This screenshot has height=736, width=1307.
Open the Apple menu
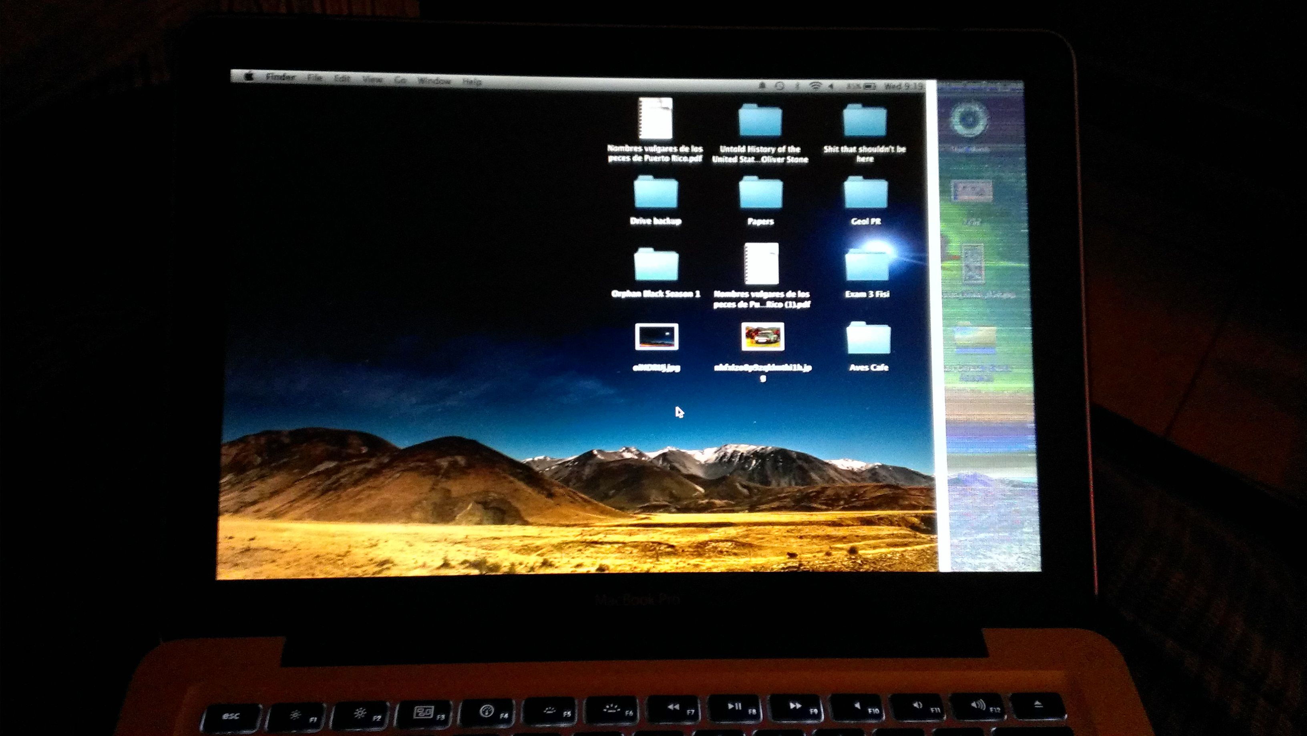click(x=249, y=77)
